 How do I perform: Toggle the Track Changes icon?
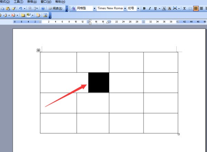pos(38,15)
